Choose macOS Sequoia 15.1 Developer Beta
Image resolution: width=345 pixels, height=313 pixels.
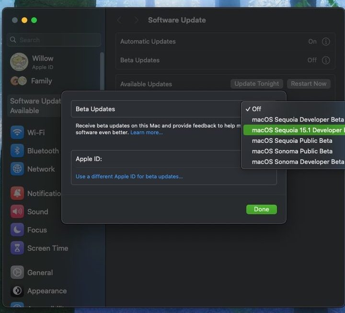pos(294,130)
